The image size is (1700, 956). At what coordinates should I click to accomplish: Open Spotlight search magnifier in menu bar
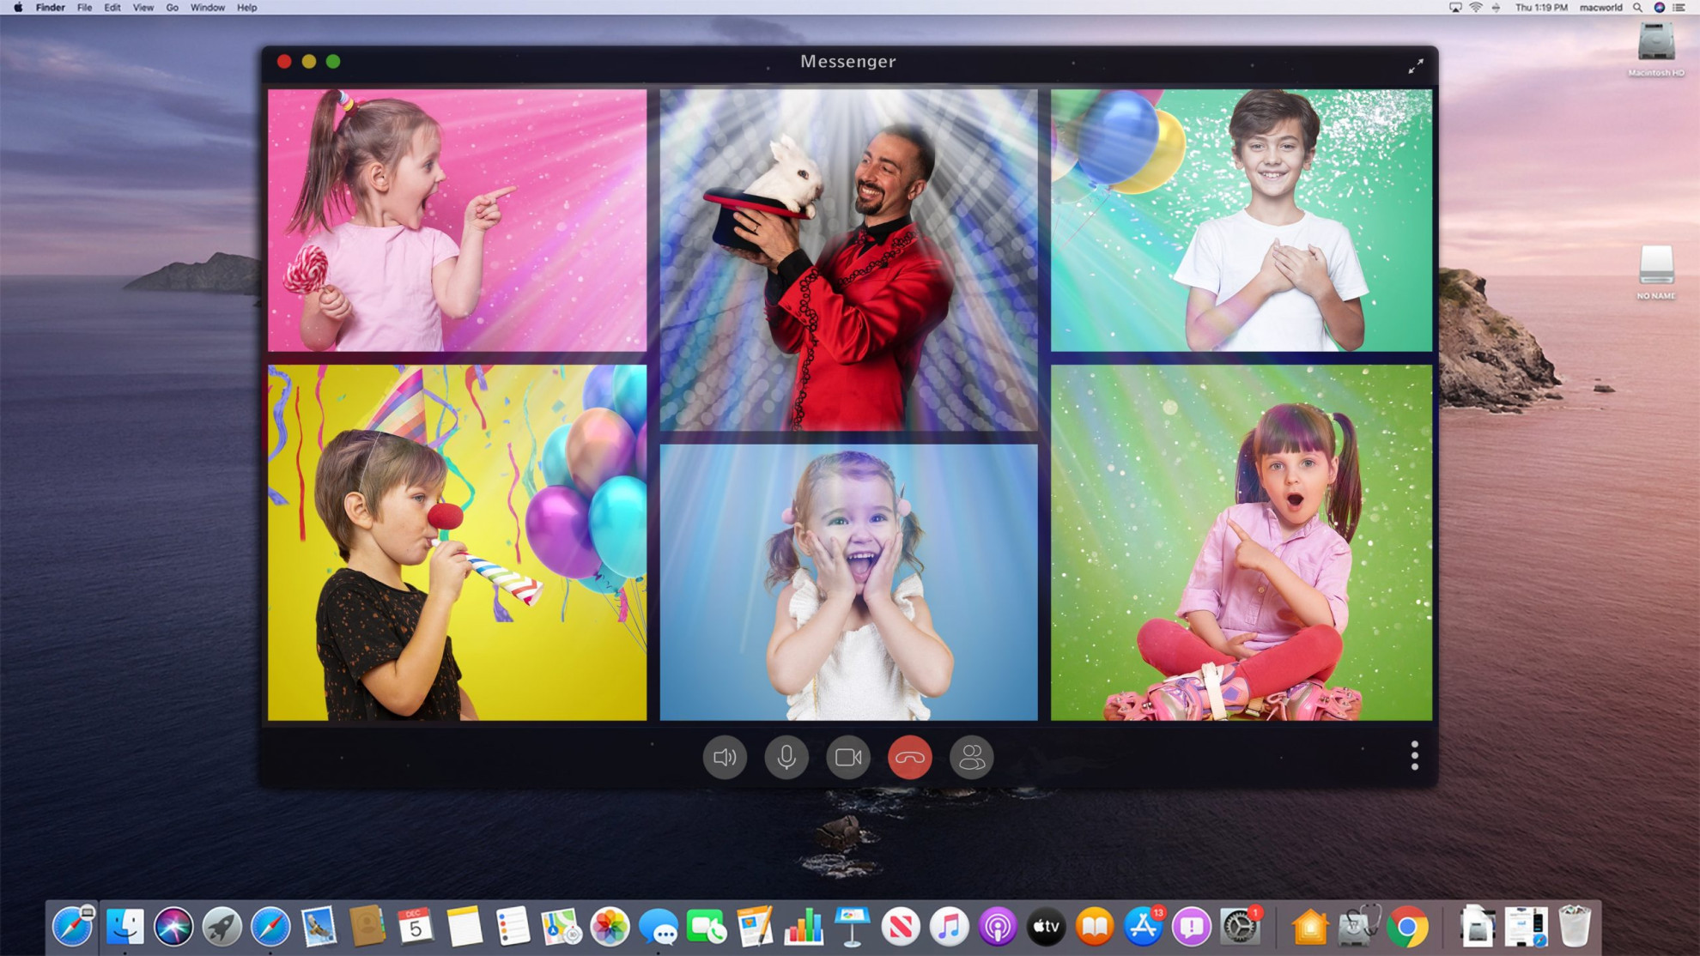pyautogui.click(x=1638, y=8)
